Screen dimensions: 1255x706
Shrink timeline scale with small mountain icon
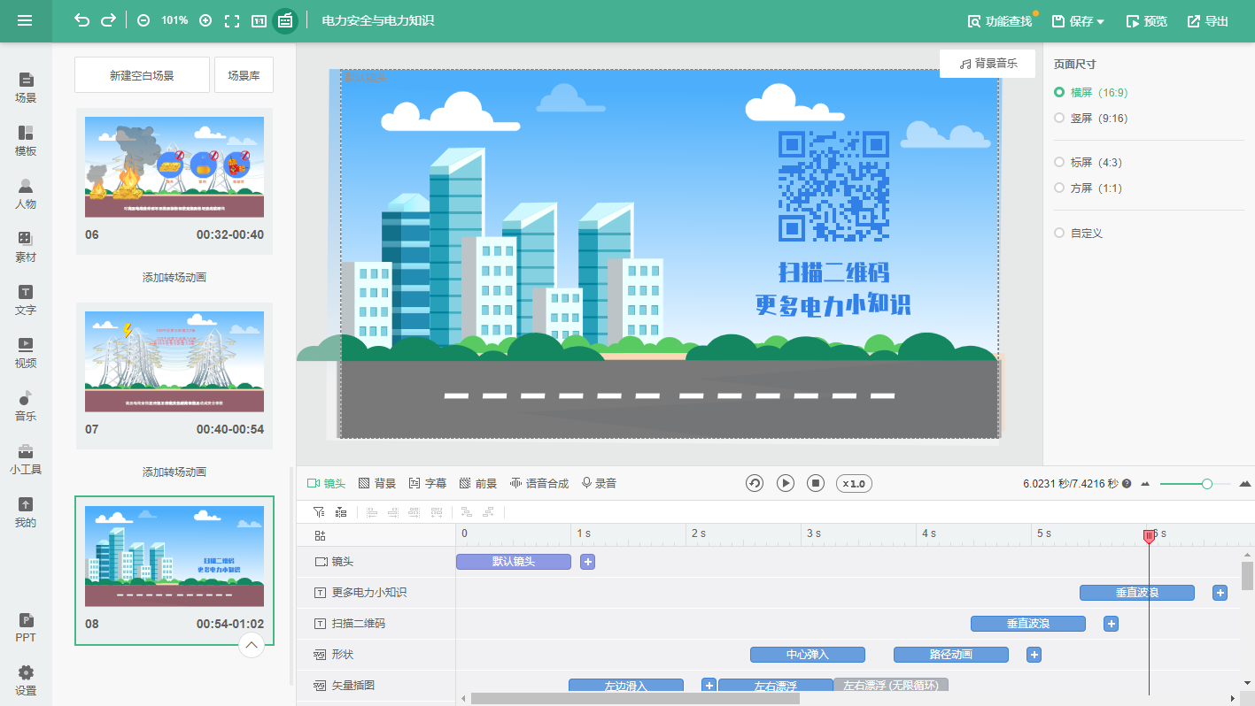point(1145,484)
